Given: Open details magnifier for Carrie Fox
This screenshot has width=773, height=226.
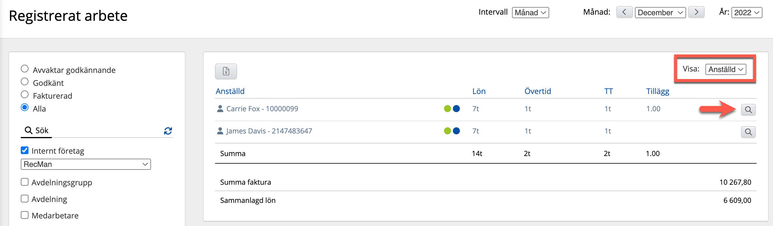Looking at the screenshot, I should coord(748,110).
